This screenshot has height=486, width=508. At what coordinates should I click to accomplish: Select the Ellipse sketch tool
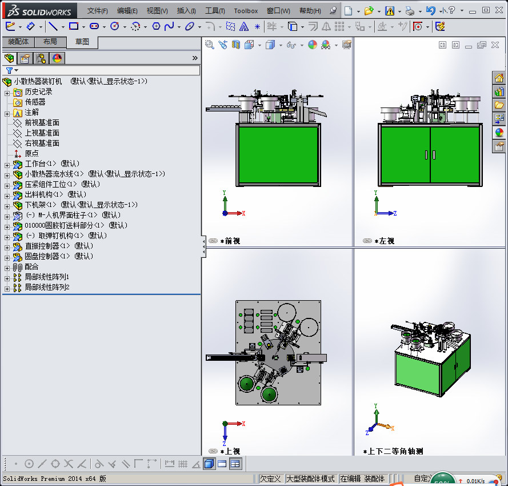189,26
